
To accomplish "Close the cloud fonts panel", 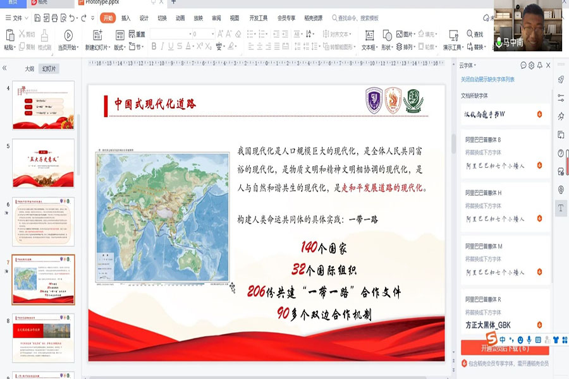I will (548, 65).
